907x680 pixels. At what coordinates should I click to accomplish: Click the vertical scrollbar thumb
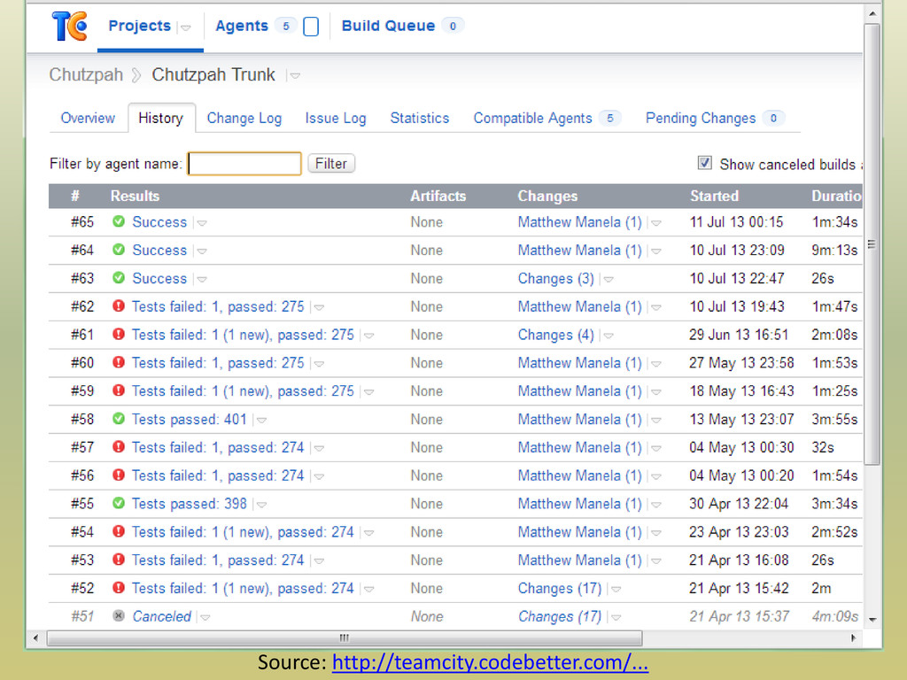tap(872, 244)
